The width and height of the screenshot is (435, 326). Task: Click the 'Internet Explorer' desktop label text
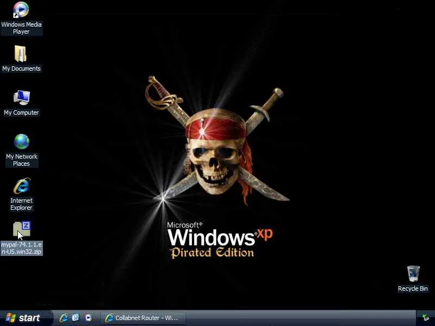(21, 204)
